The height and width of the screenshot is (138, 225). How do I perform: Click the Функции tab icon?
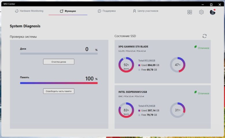click(x=61, y=11)
